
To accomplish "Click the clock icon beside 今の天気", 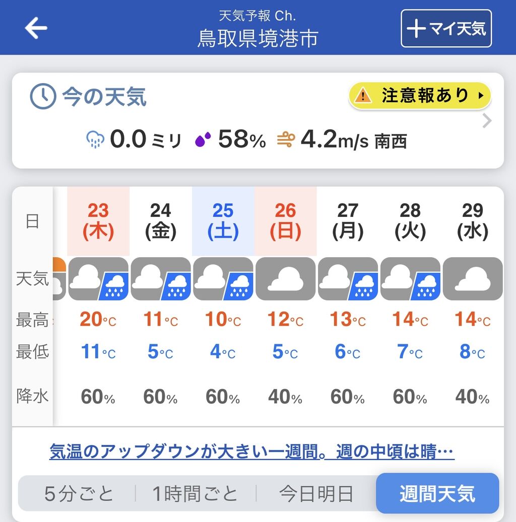I will (43, 96).
